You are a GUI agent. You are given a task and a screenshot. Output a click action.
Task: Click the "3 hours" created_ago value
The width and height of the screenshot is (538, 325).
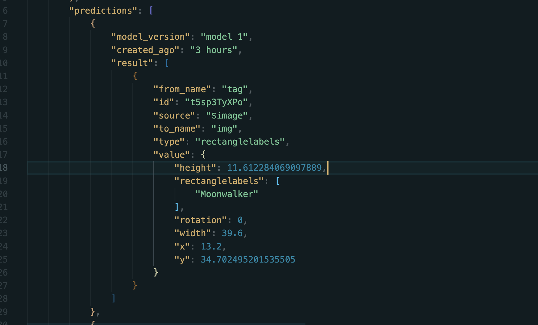click(x=215, y=50)
